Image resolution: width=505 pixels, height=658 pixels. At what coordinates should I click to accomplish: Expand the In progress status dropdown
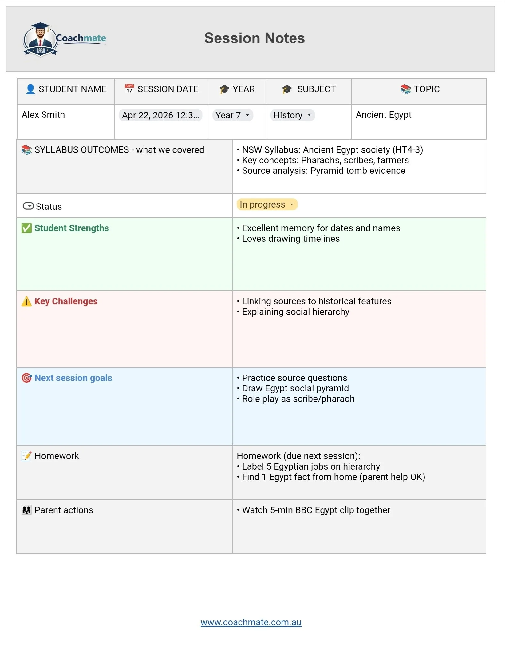point(267,204)
